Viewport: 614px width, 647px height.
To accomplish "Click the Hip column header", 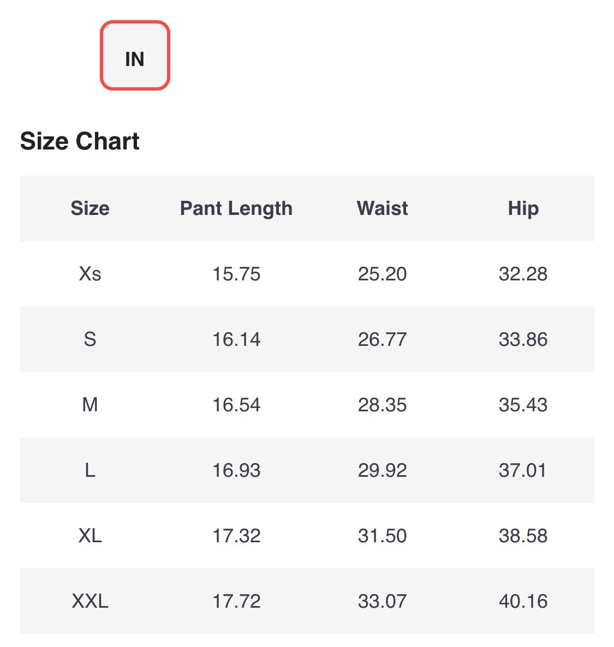I will 523,208.
